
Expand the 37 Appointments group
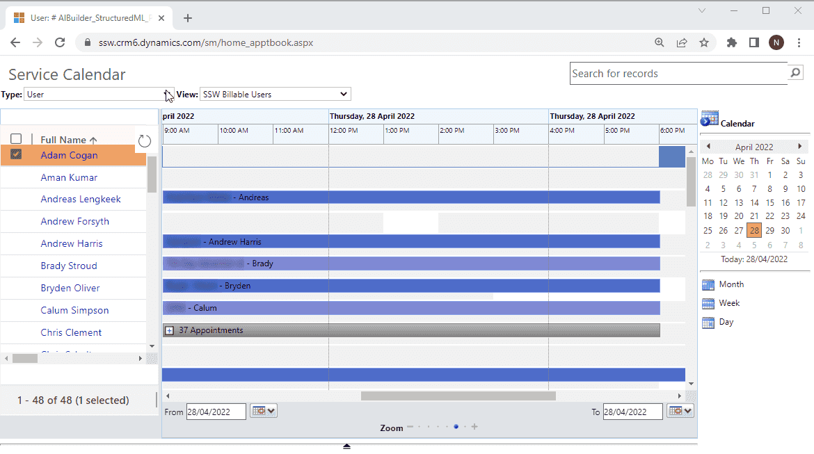[169, 330]
